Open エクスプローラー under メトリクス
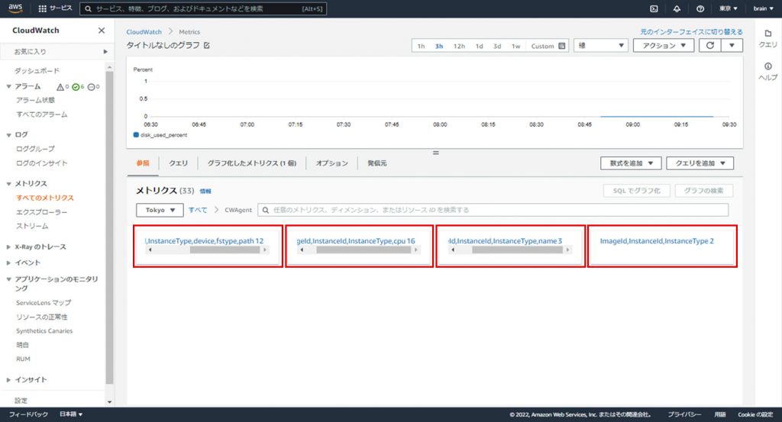 (x=41, y=212)
